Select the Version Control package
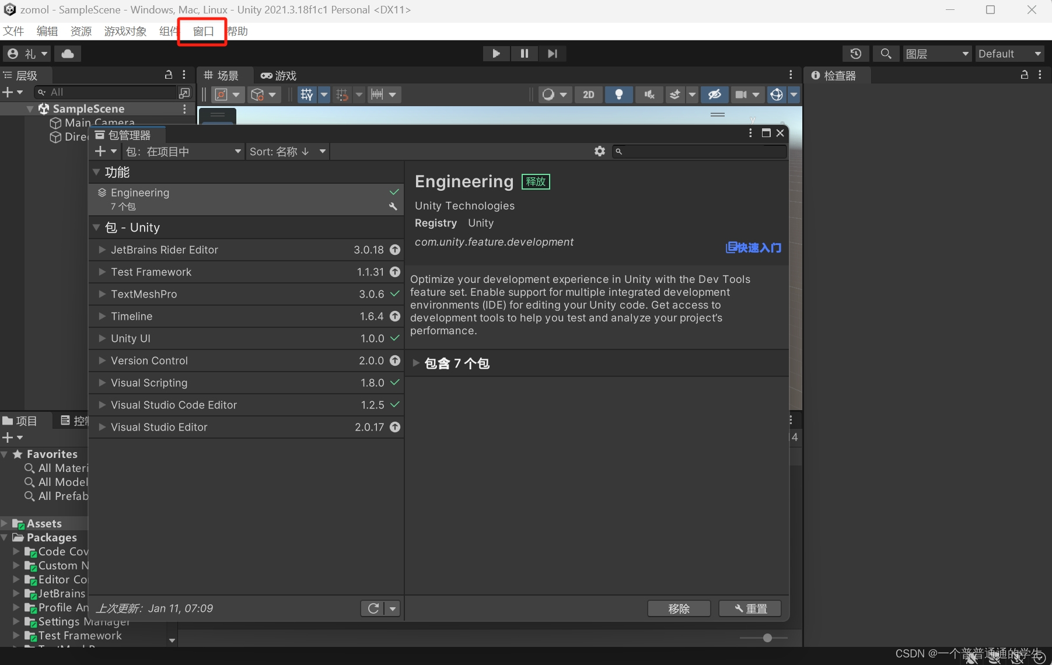This screenshot has width=1052, height=665. pyautogui.click(x=246, y=360)
